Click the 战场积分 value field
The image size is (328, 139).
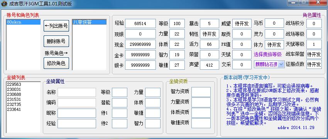coord(314,23)
